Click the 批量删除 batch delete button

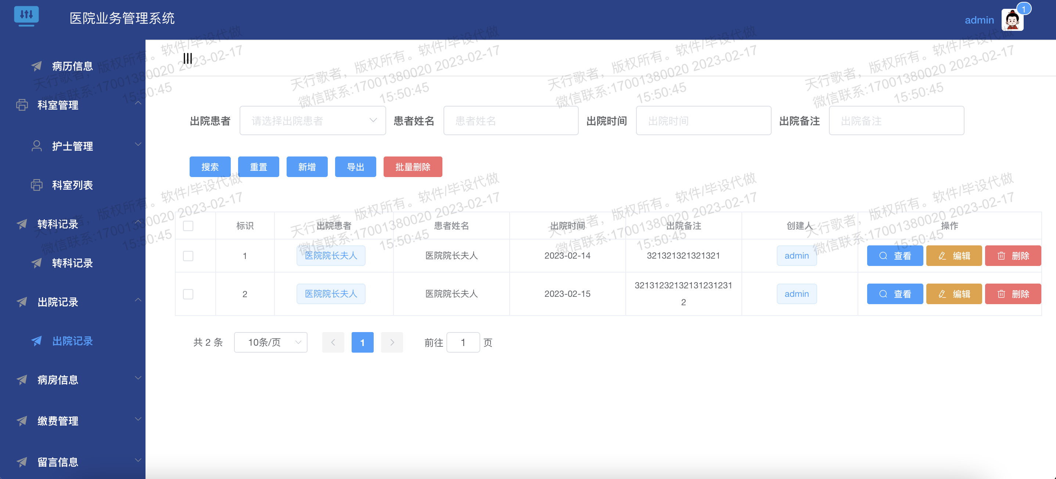point(412,167)
